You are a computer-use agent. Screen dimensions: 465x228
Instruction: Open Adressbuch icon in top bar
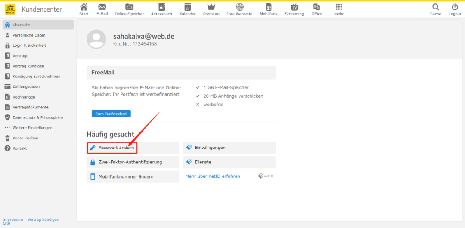161,7
